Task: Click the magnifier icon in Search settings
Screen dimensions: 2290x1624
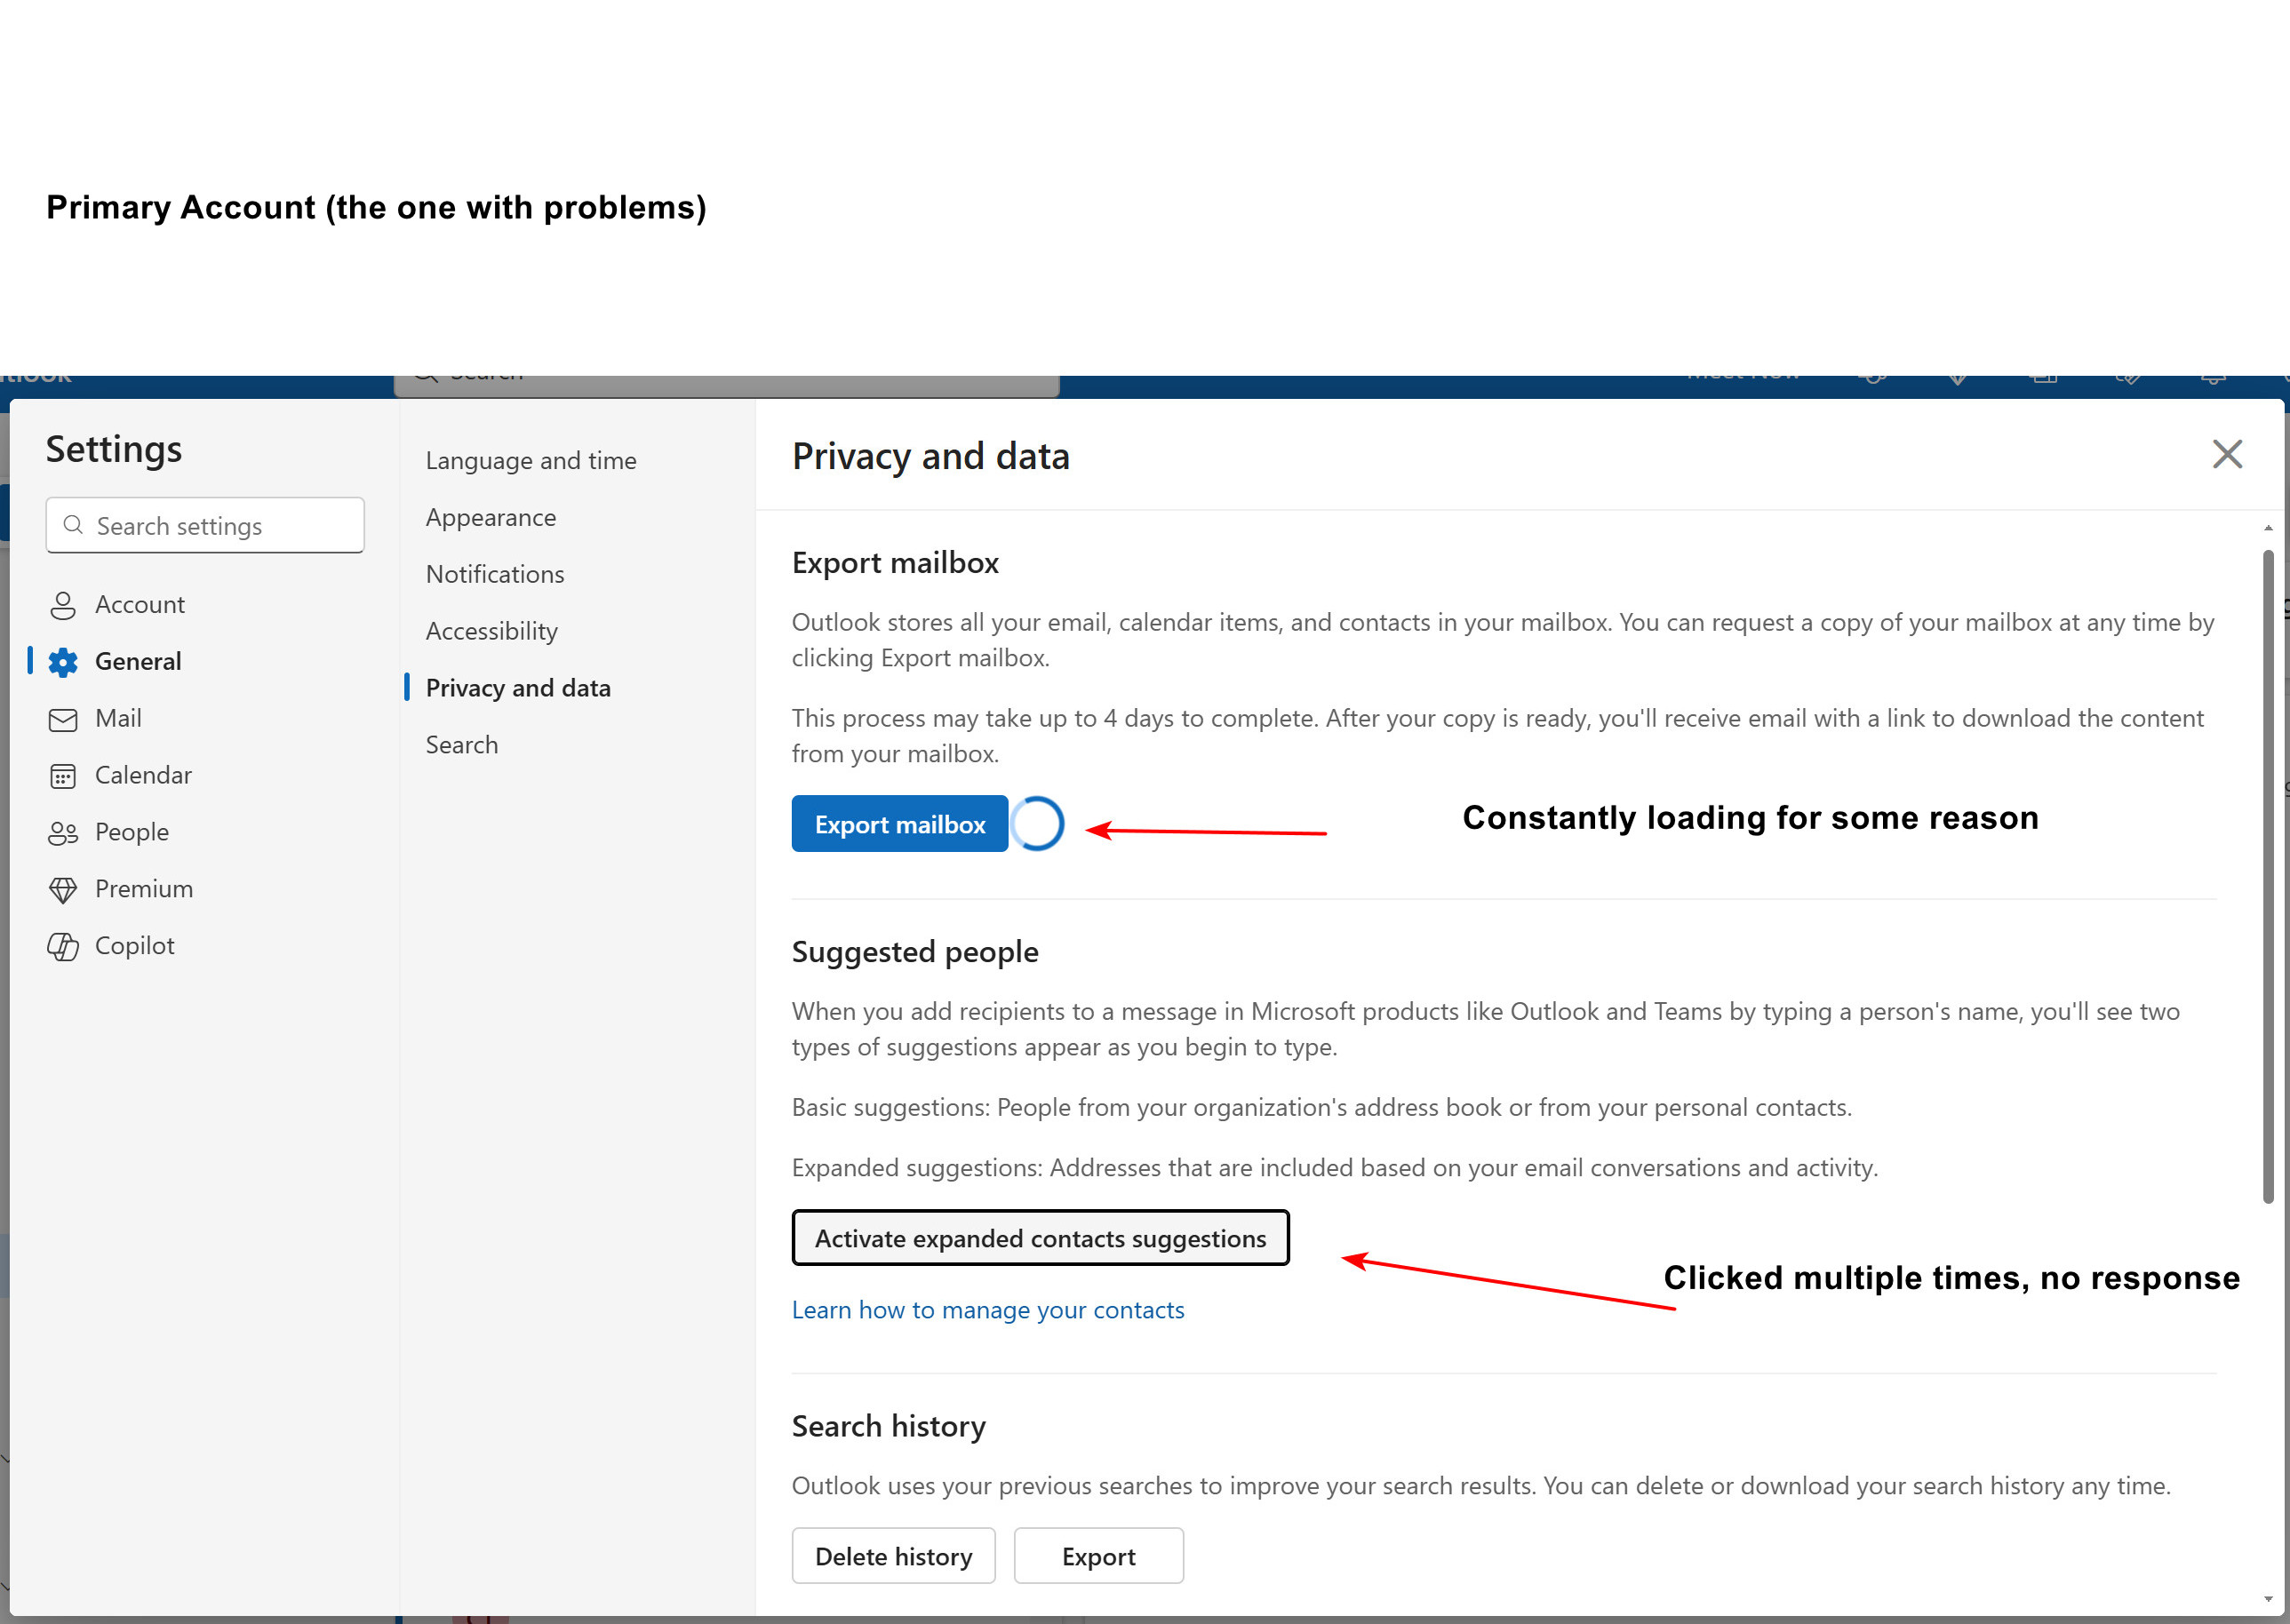Action: pyautogui.click(x=73, y=525)
